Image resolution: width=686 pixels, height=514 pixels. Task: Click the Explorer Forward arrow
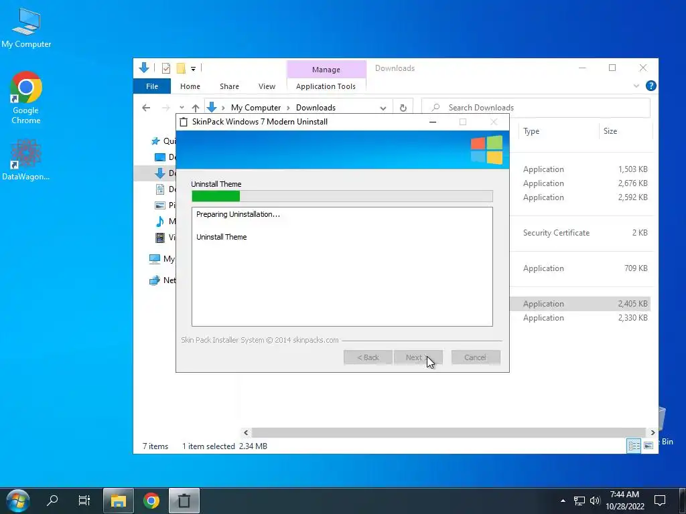pos(166,108)
